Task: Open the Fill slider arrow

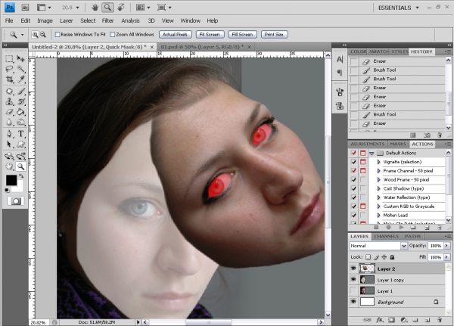Action: [446, 257]
